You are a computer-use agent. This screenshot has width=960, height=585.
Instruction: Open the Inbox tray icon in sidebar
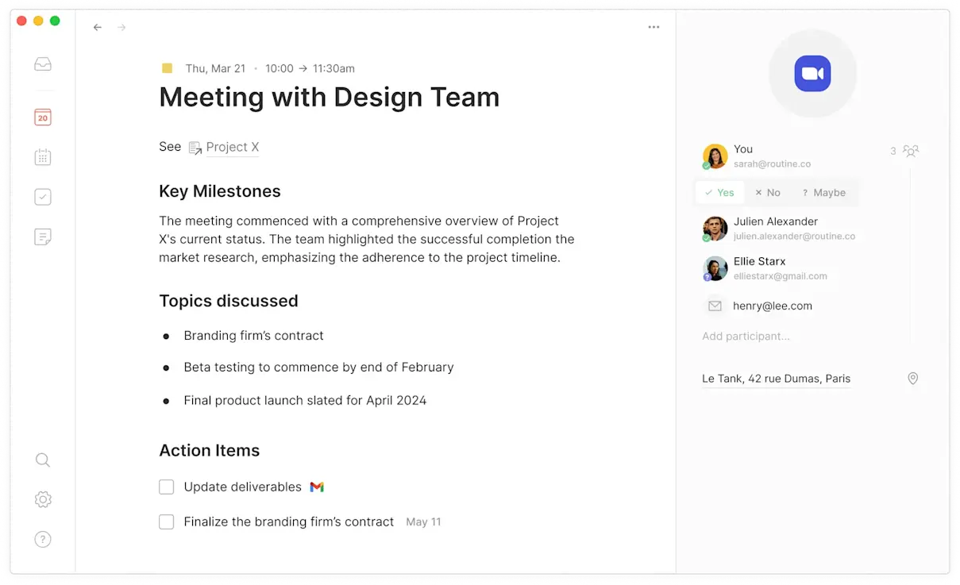pos(43,64)
